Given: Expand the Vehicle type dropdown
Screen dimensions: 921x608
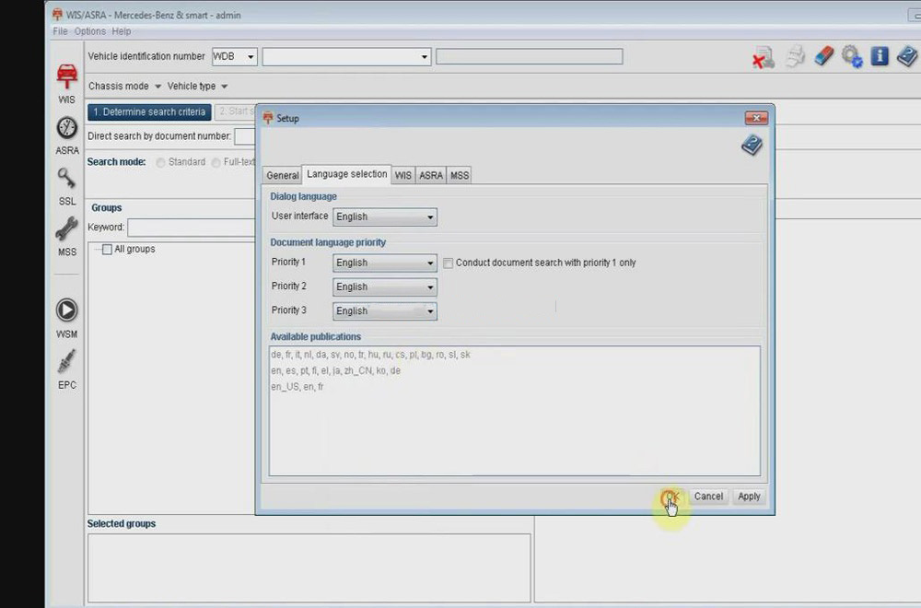Looking at the screenshot, I should (x=197, y=87).
